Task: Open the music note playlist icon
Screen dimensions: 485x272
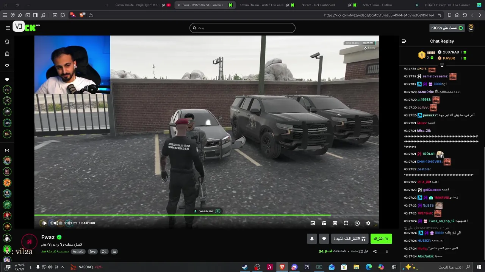Action: point(43,15)
